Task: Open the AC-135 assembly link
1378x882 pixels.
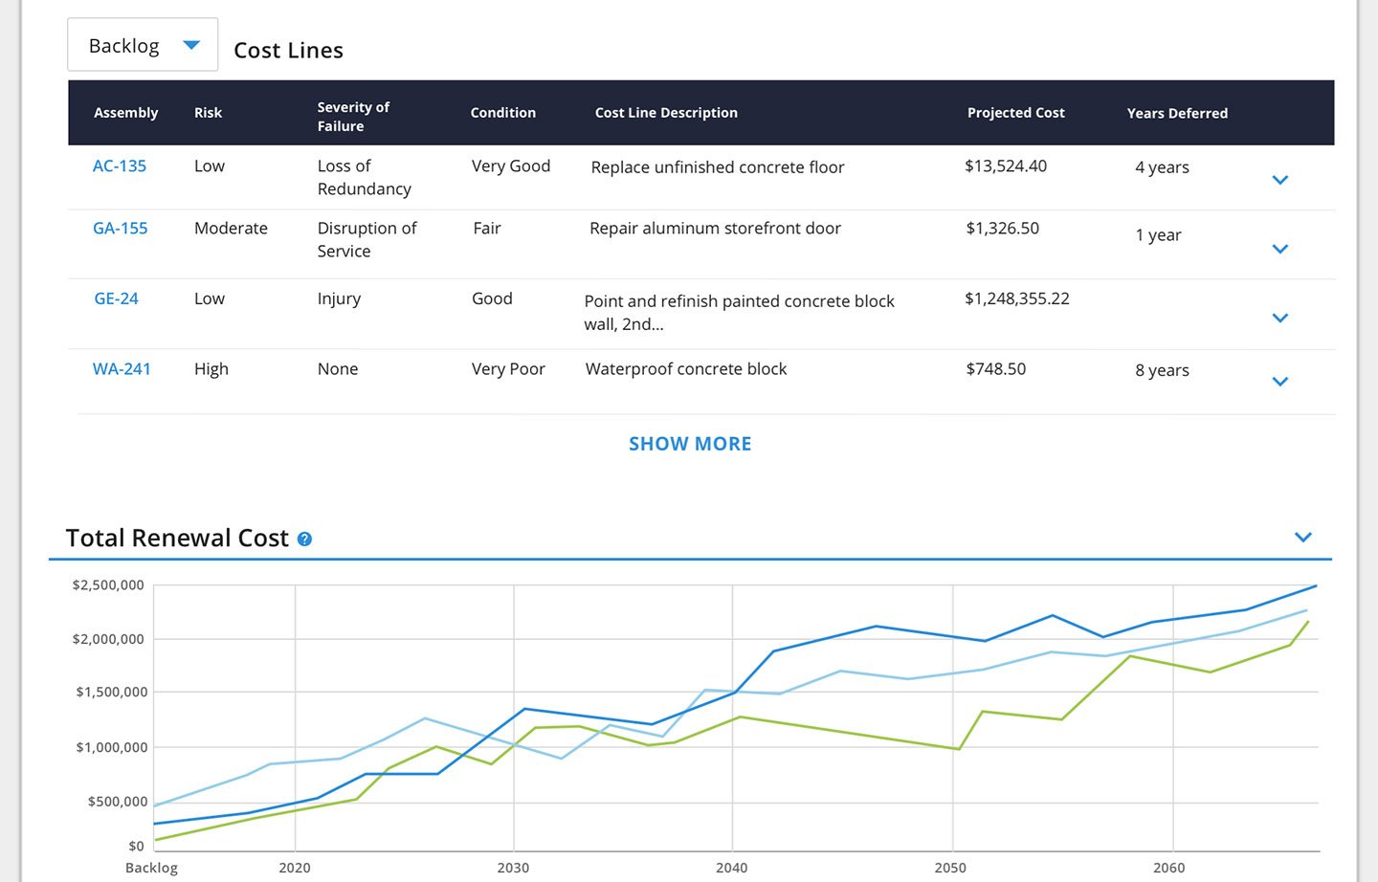Action: click(120, 166)
